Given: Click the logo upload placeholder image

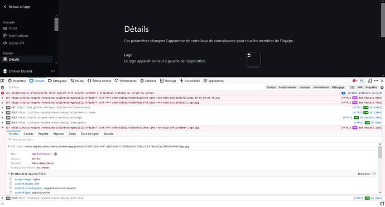Looking at the screenshot, I should click(x=253, y=60).
